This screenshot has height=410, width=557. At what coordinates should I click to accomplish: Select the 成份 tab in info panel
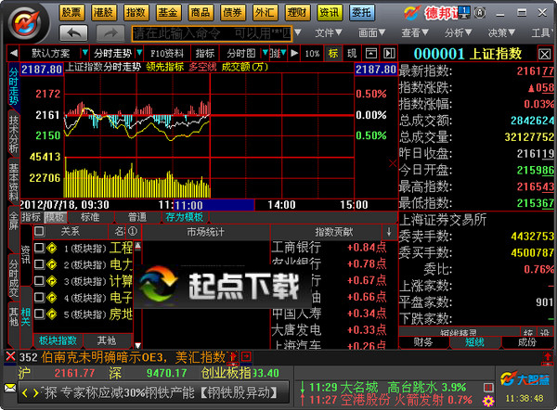pyautogui.click(x=526, y=342)
